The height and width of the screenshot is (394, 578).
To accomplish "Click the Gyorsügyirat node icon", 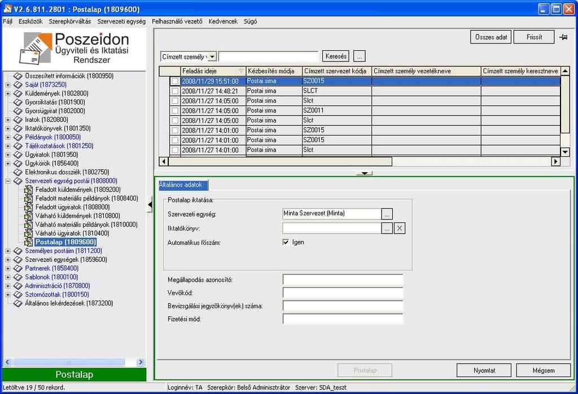I will tap(18, 111).
